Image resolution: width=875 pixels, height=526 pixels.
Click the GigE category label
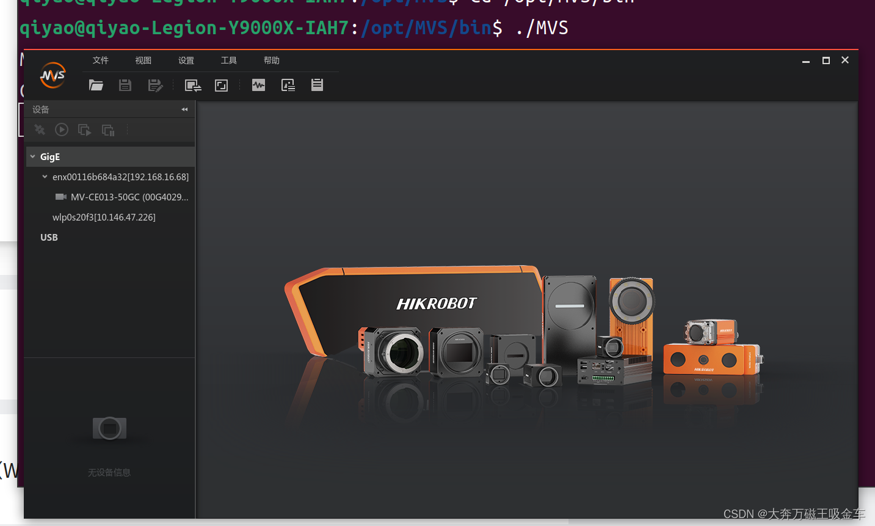pos(50,157)
